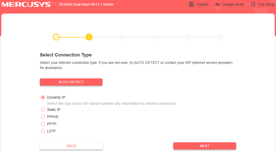Click the English language selector icon

191,4
